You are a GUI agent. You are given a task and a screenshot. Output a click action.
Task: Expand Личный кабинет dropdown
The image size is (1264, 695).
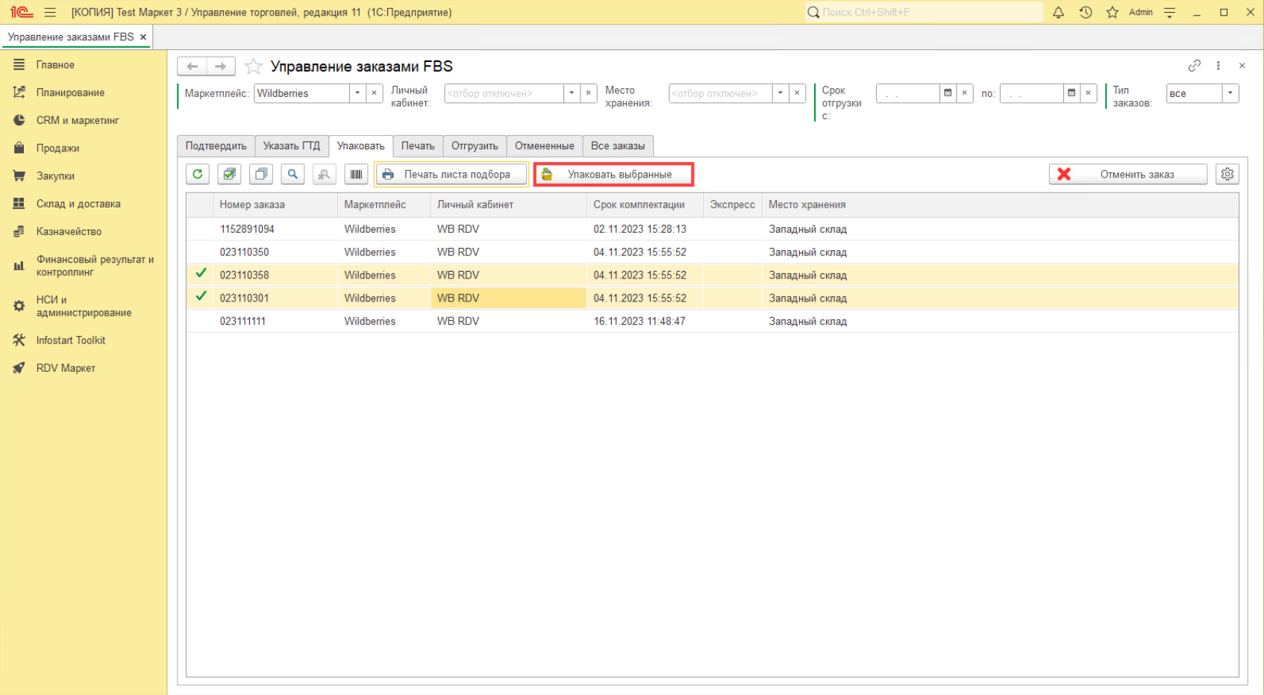[572, 93]
